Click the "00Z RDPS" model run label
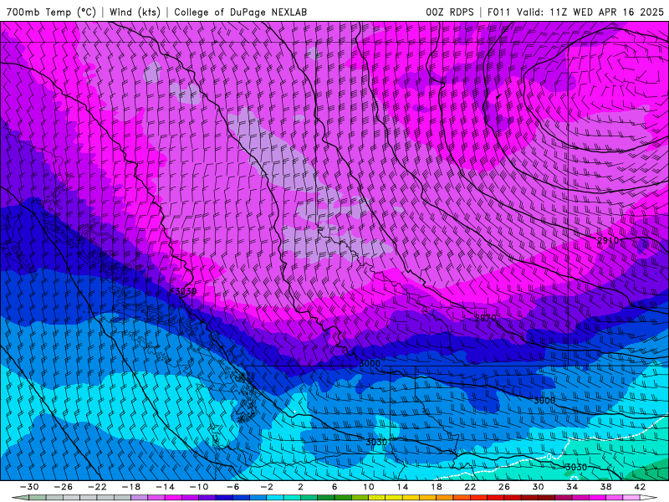Image resolution: width=669 pixels, height=502 pixels. [x=449, y=12]
